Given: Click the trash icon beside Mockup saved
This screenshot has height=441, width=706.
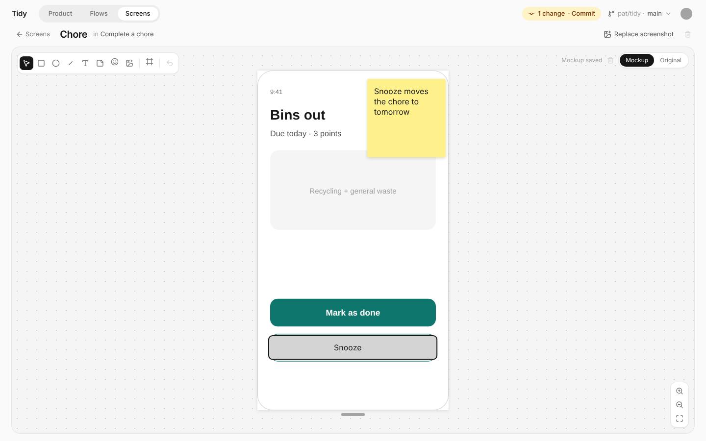Looking at the screenshot, I should (x=610, y=60).
